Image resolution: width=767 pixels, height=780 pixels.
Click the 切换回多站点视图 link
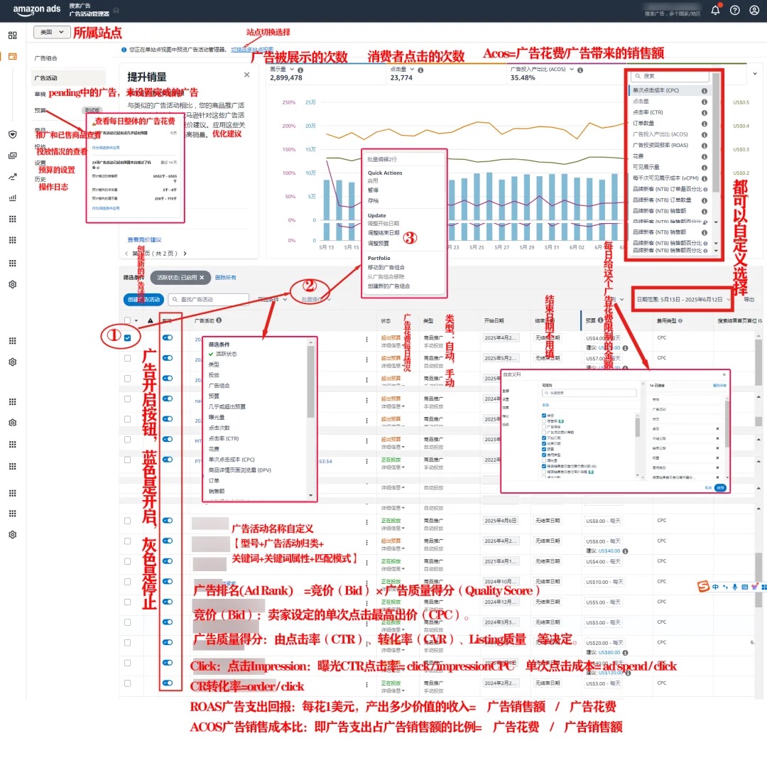(252, 50)
